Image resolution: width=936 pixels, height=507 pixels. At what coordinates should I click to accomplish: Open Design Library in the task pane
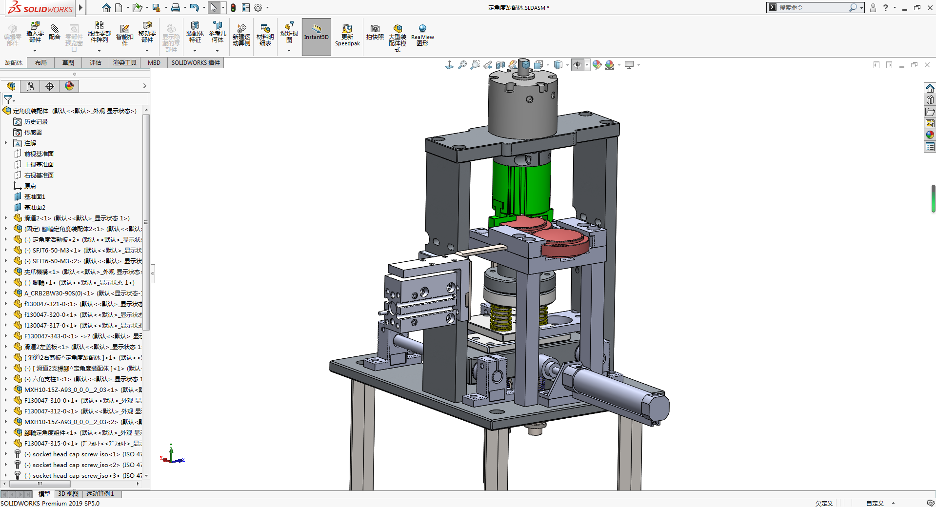click(x=930, y=100)
